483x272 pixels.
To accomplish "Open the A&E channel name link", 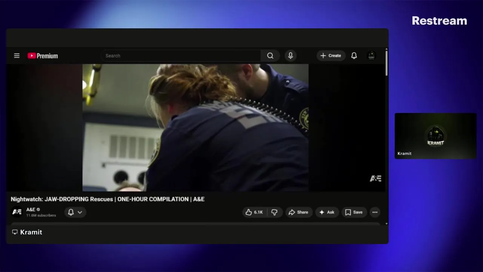I will 31,209.
